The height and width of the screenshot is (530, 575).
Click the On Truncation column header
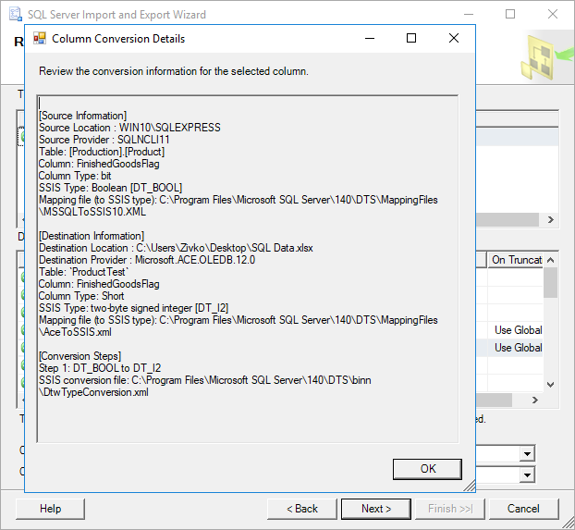tap(516, 260)
